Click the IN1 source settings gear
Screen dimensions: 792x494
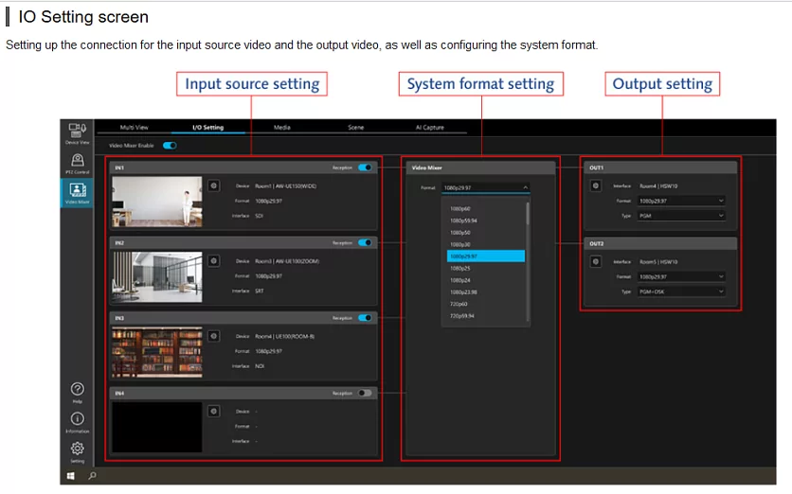click(214, 186)
